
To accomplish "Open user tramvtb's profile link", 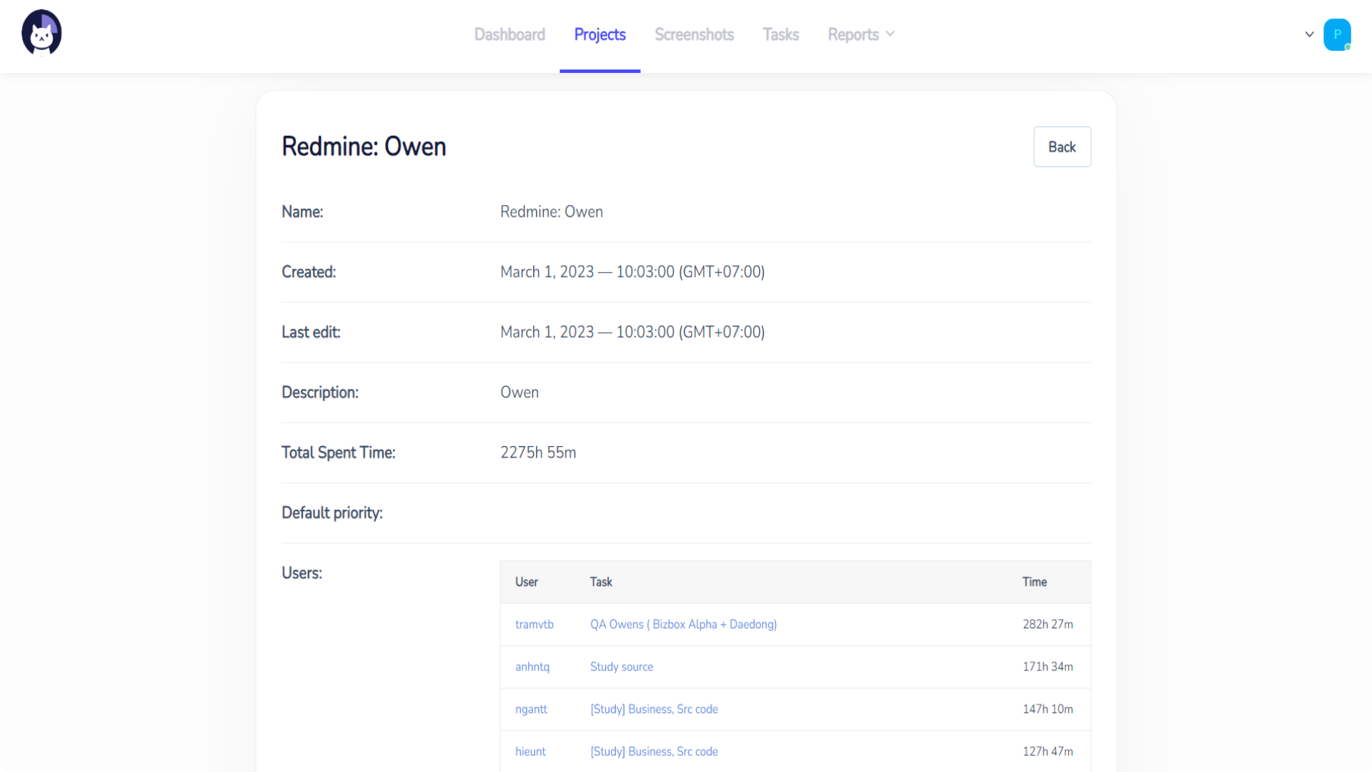I will pyautogui.click(x=534, y=624).
